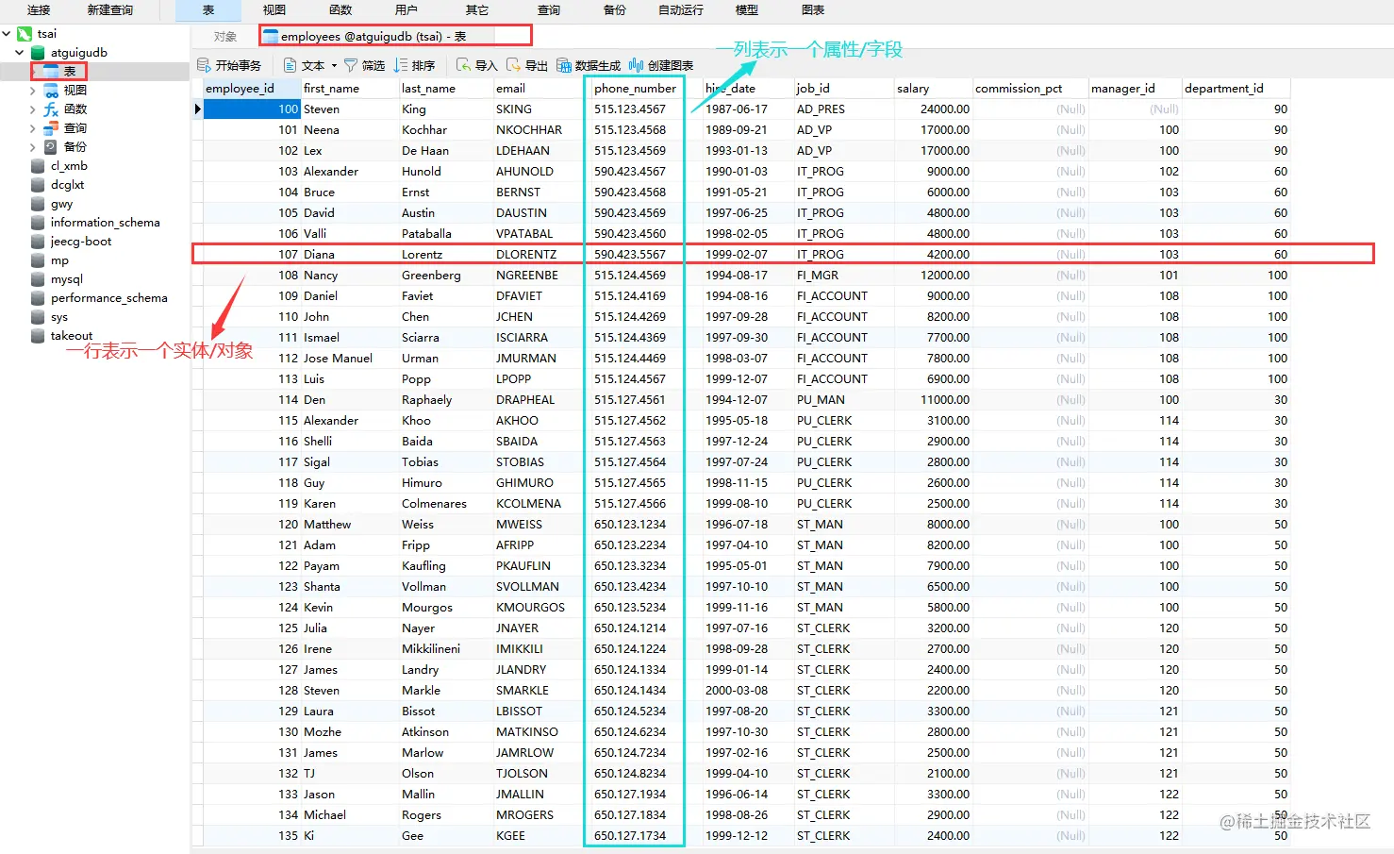Click the performance_schema database icon

(x=38, y=298)
